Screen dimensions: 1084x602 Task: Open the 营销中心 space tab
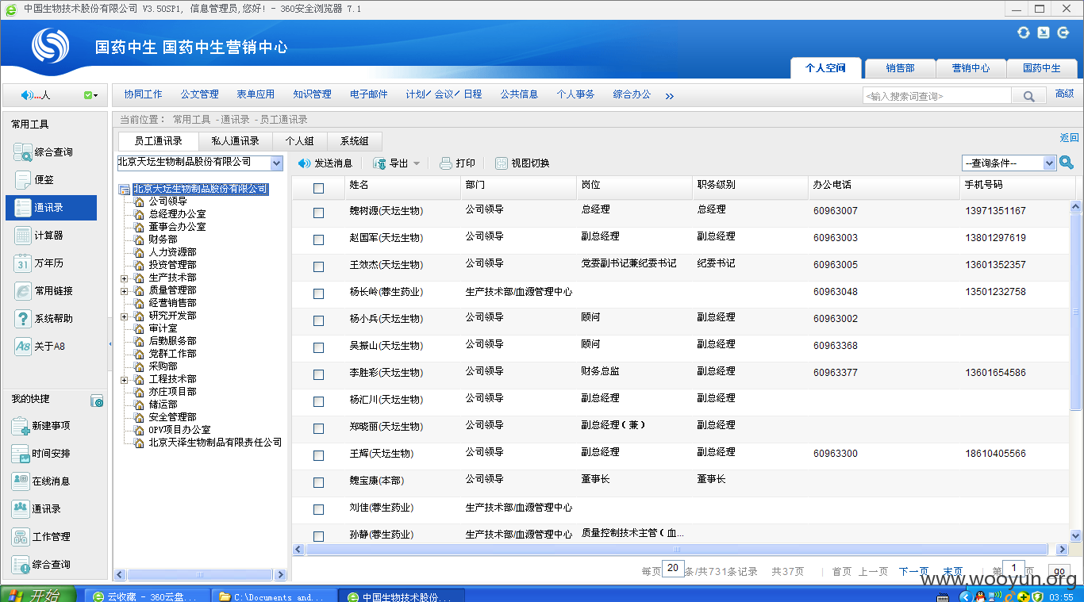[x=971, y=68]
